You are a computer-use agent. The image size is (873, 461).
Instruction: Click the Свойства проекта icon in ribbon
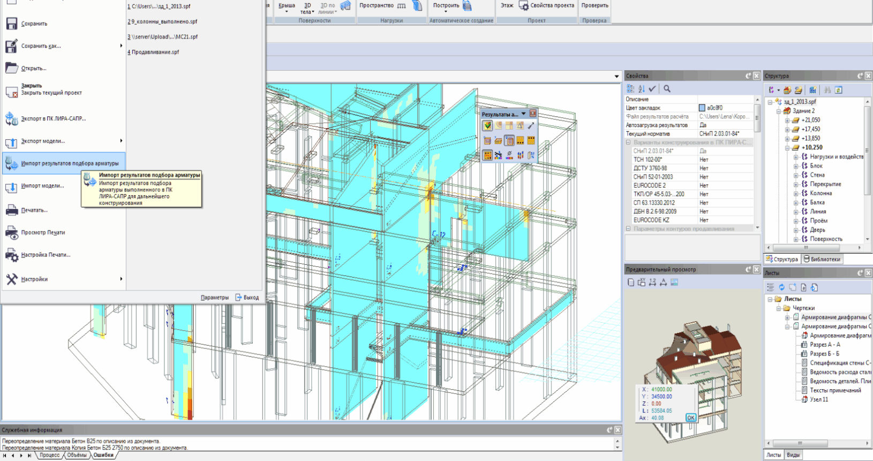coord(523,6)
